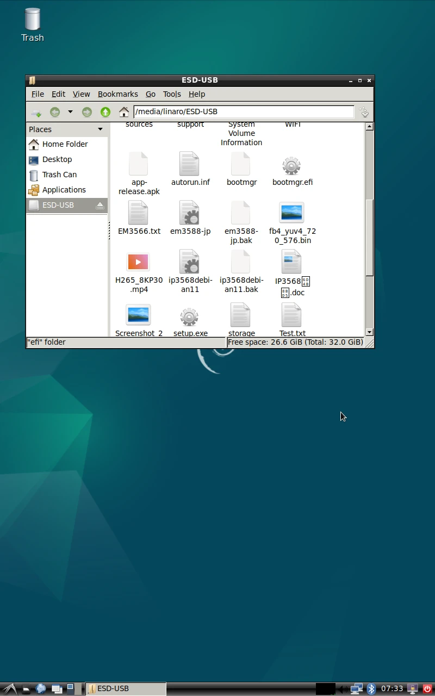Screen dimensions: 435x696
Task: Select ESD-USB drive in Places
Action: pyautogui.click(x=67, y=205)
